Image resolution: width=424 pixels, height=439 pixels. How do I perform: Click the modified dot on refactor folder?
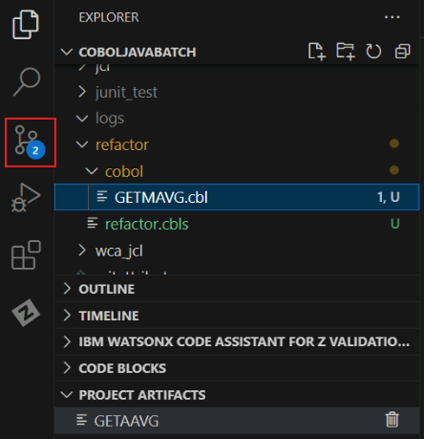click(x=394, y=143)
